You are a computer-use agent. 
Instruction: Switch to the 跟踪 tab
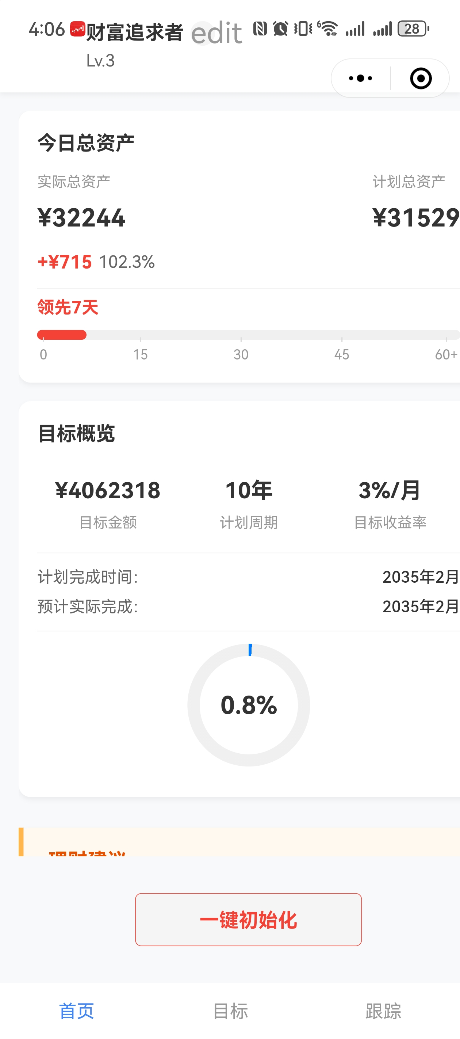click(383, 1011)
